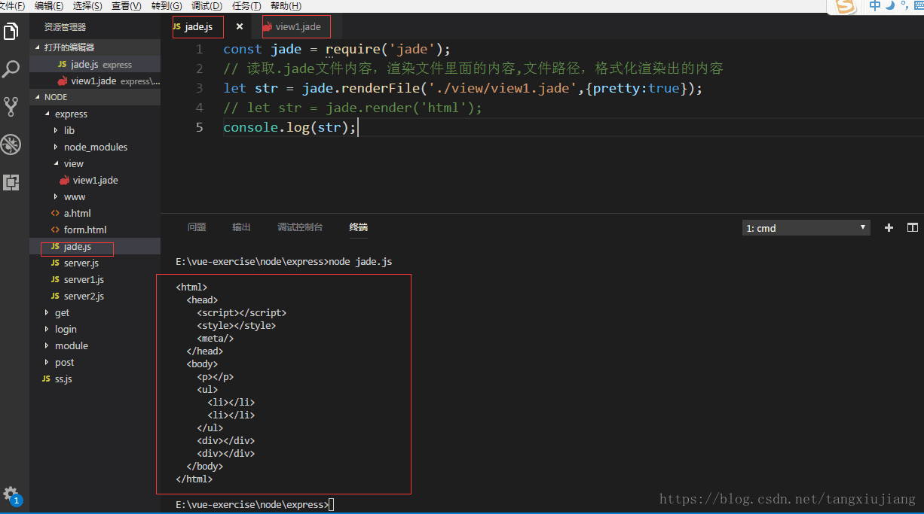Click the terminal prompt input line
Screen dimensions: 924x514
pyautogui.click(x=255, y=504)
